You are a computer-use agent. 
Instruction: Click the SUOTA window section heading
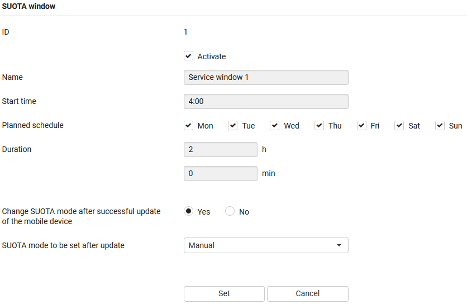[28, 6]
